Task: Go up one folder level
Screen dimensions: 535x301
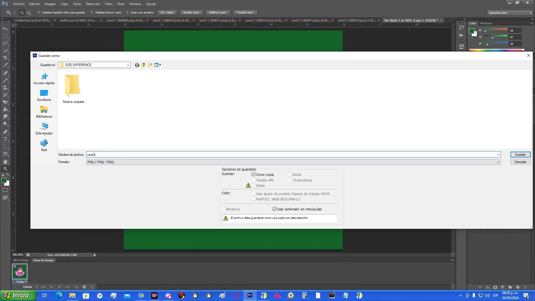Action: 143,65
